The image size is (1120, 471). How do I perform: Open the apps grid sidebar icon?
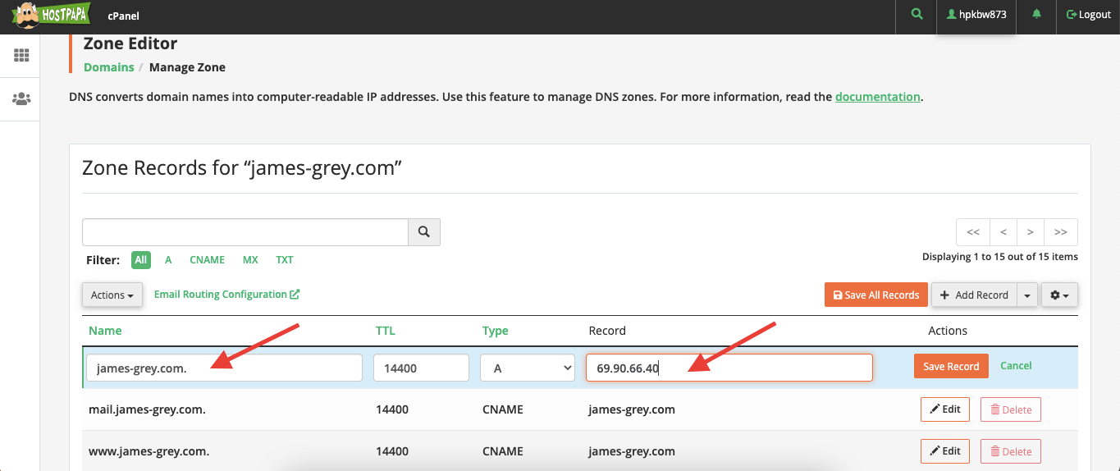click(x=21, y=56)
